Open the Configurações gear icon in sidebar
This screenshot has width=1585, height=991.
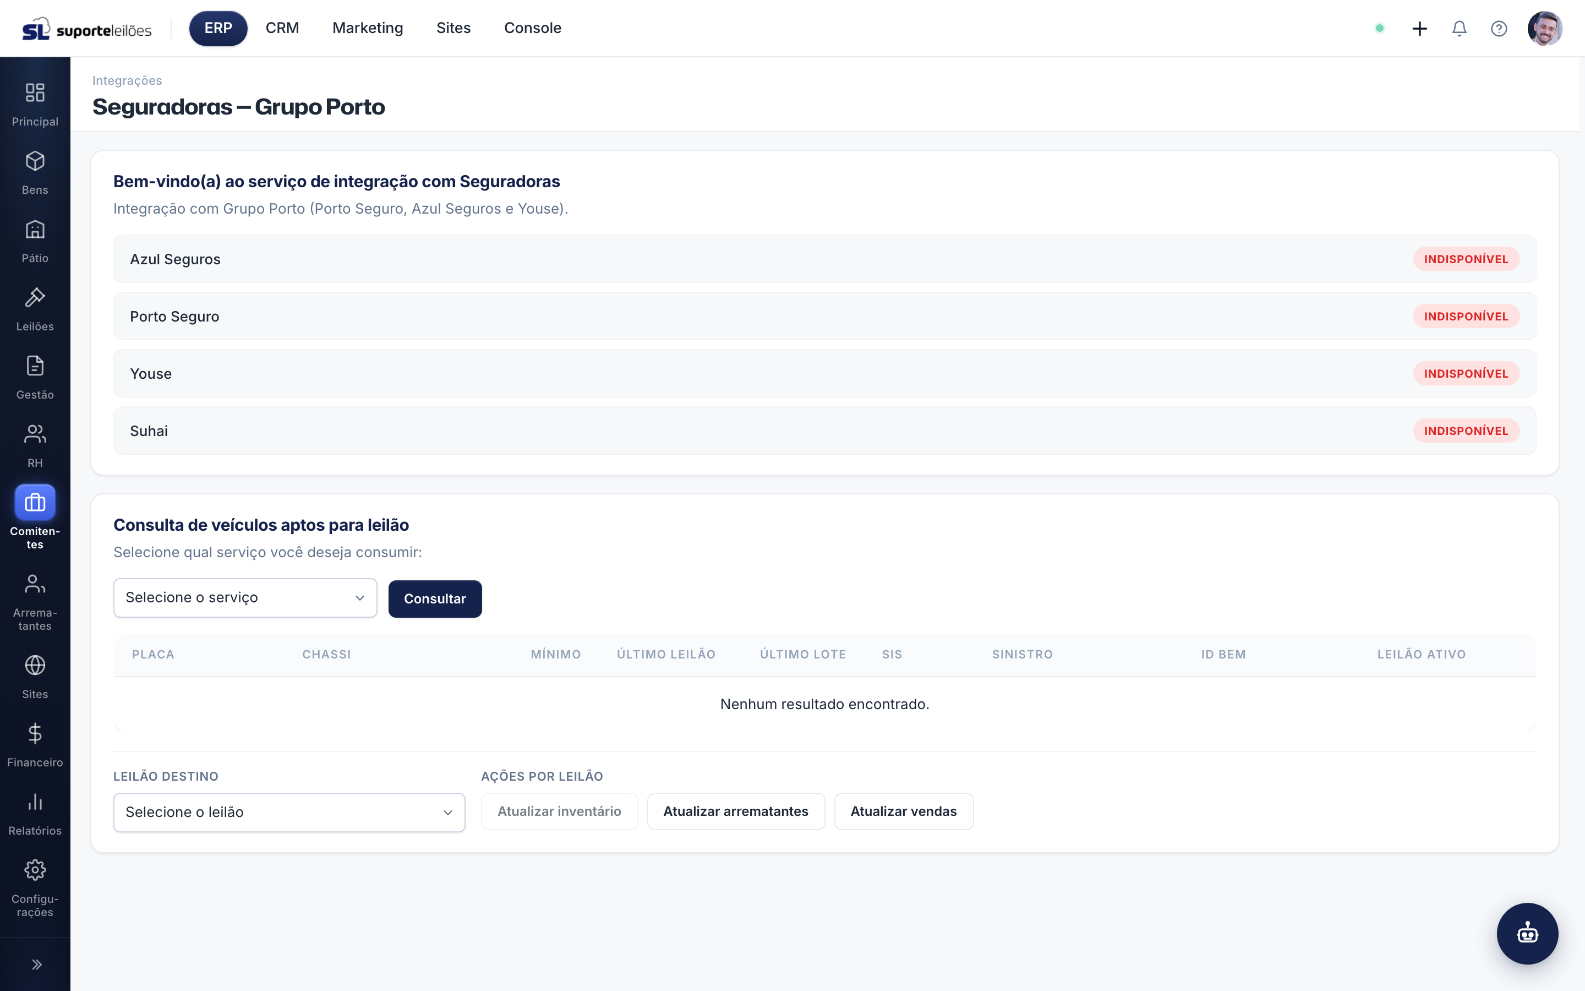(x=35, y=870)
